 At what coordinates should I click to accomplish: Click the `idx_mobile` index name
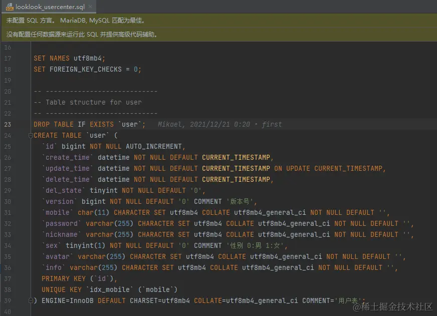pos(110,290)
